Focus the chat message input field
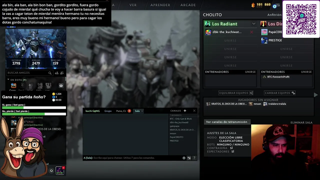Image resolution: width=320 pixels, height=180 pixels. [x=132, y=158]
